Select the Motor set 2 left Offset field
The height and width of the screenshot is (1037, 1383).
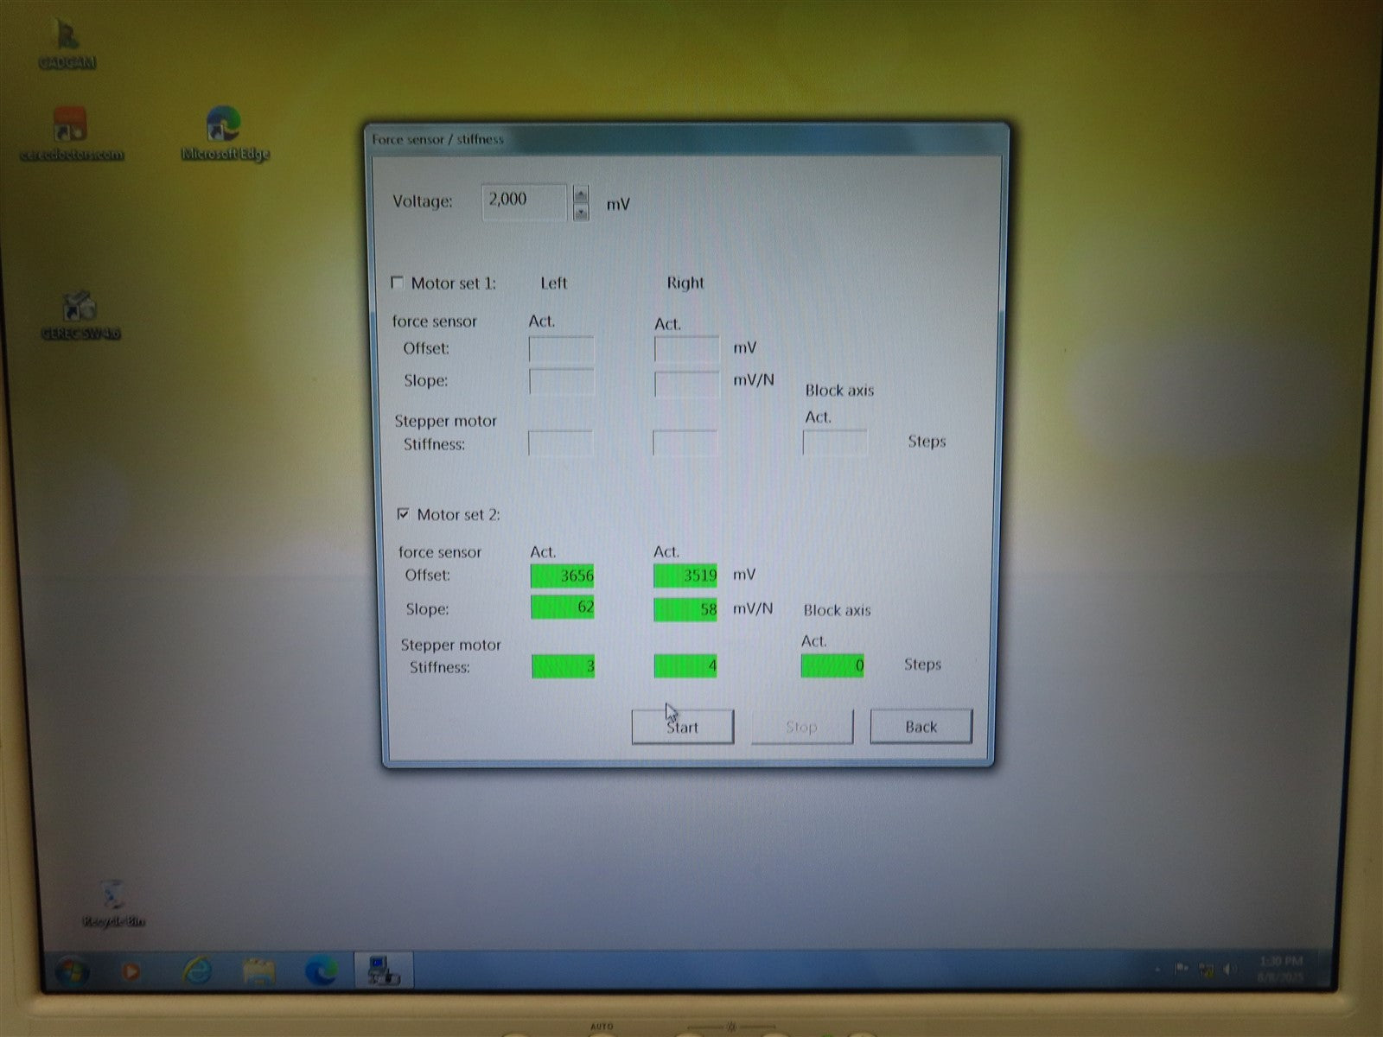pos(562,576)
